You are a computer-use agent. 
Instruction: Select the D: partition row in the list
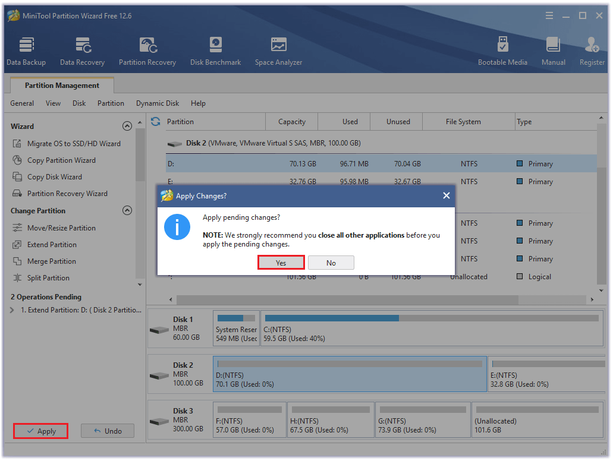point(381,164)
